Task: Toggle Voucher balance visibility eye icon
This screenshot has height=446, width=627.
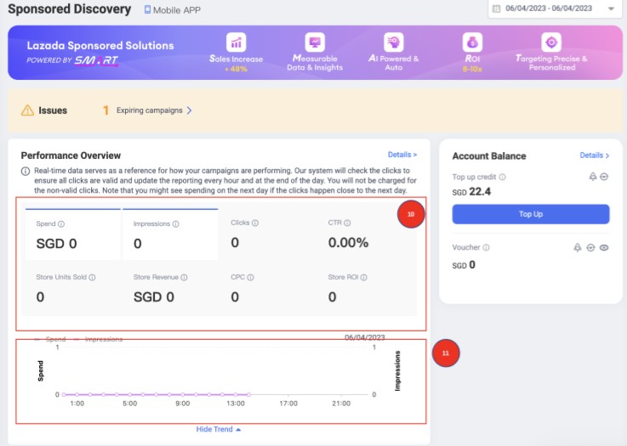Action: tap(604, 247)
